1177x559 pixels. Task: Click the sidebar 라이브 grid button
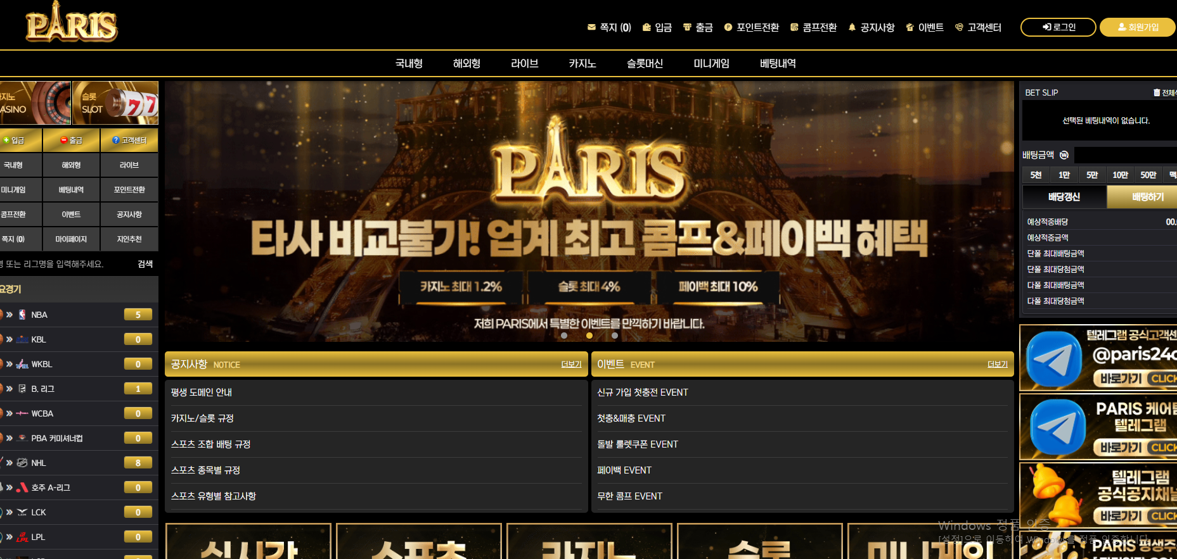coord(129,165)
